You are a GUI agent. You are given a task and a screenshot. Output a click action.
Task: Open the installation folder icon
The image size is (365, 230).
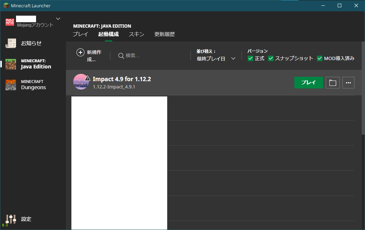point(333,83)
